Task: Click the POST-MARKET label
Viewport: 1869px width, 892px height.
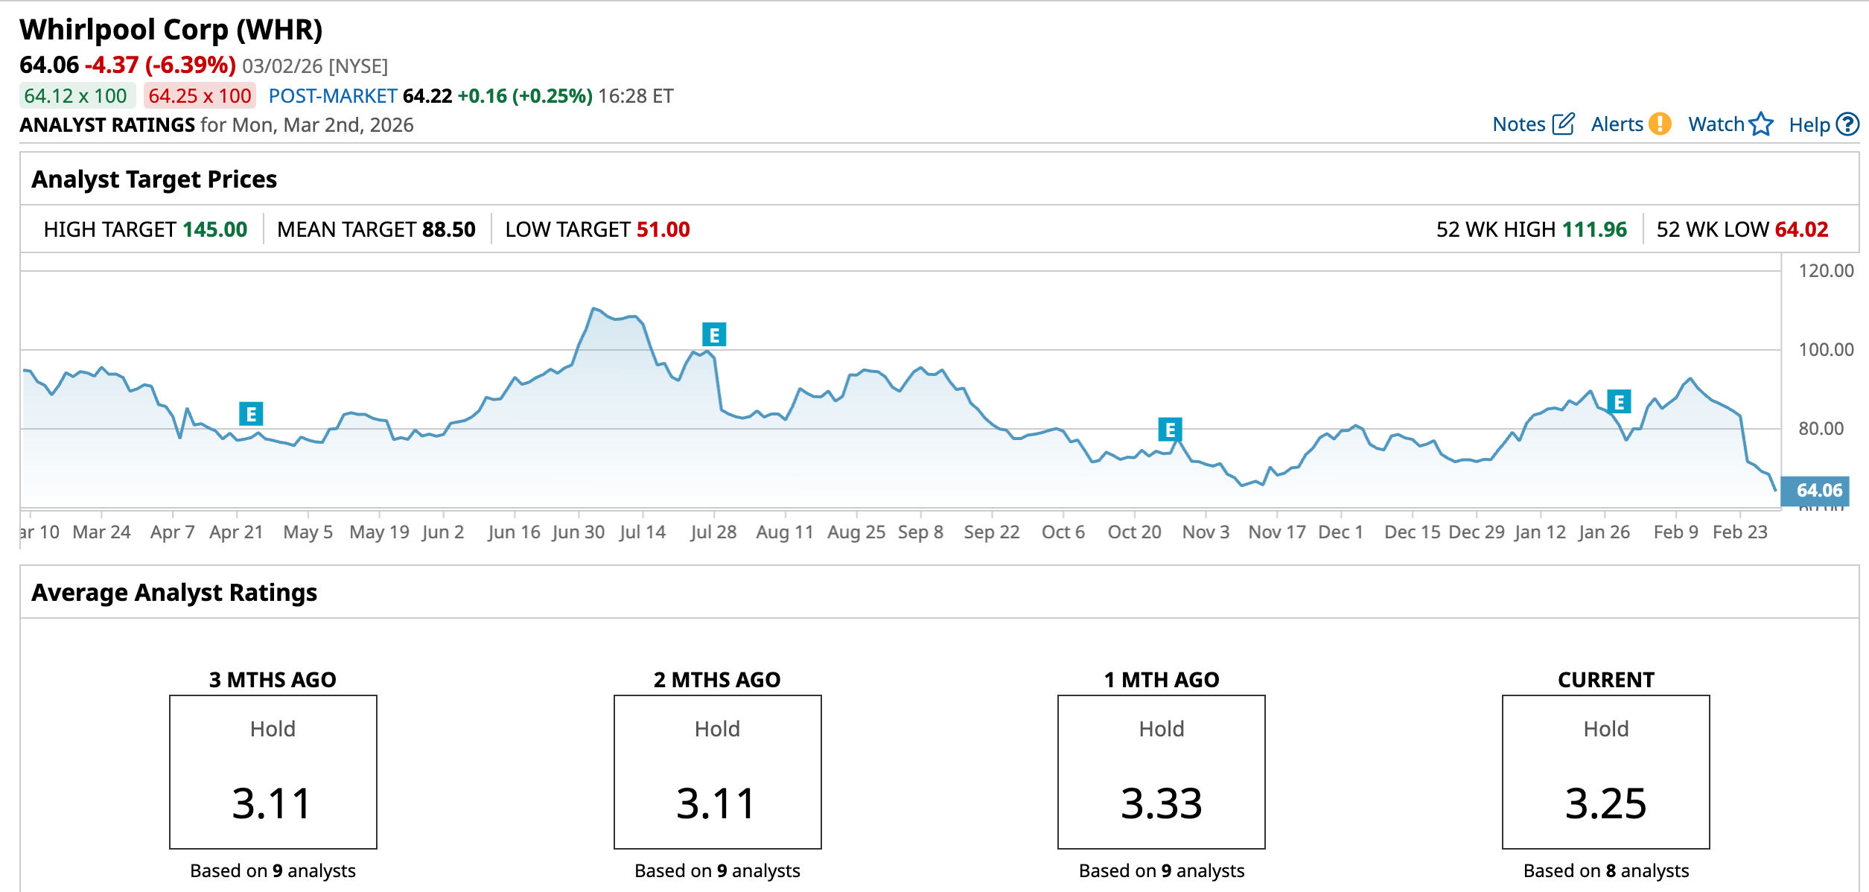Action: coord(332,96)
